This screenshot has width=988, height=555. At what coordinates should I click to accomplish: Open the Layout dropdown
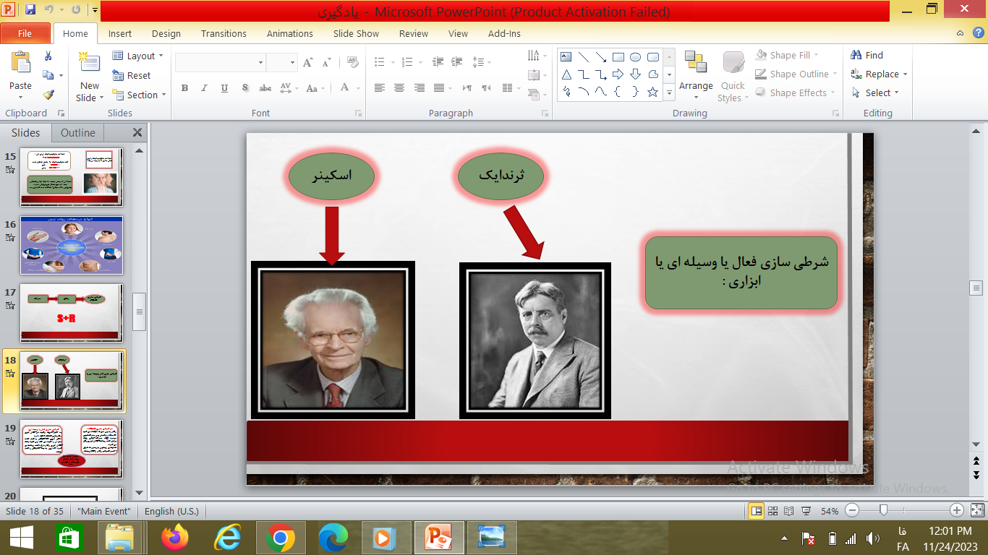pyautogui.click(x=138, y=56)
